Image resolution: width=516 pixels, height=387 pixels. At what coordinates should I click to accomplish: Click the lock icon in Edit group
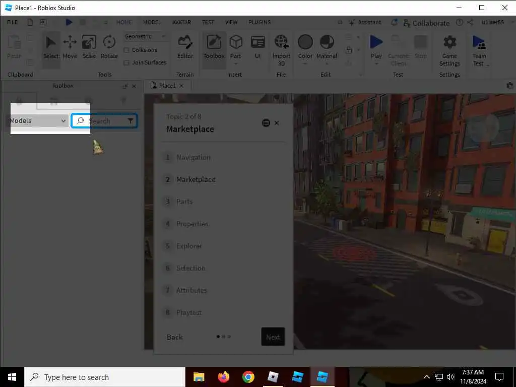coord(349,50)
